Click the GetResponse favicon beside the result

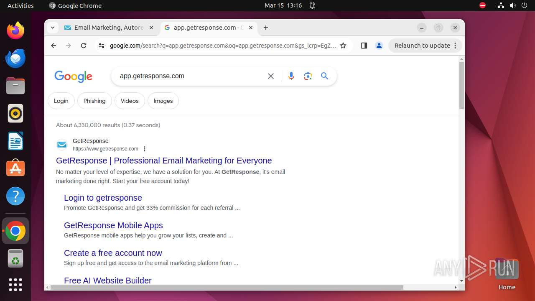tap(62, 145)
